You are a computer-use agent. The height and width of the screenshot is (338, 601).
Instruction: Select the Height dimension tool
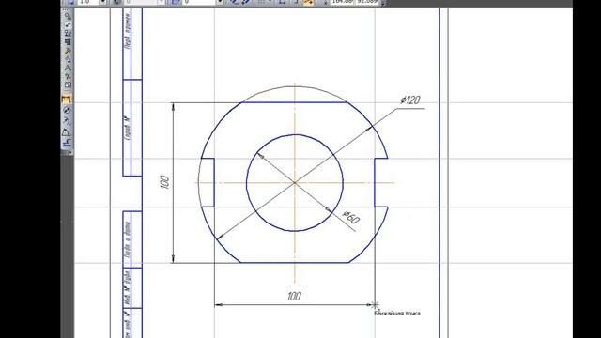tap(67, 143)
